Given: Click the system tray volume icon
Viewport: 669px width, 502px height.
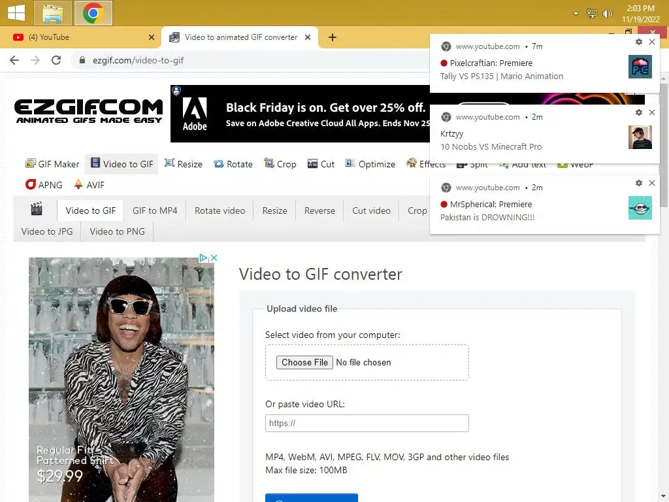Looking at the screenshot, I should click(607, 14).
